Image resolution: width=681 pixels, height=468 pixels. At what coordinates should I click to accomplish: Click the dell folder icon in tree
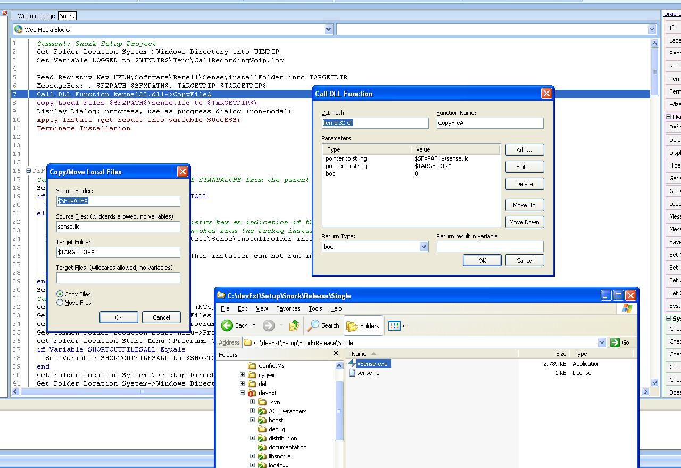252,384
